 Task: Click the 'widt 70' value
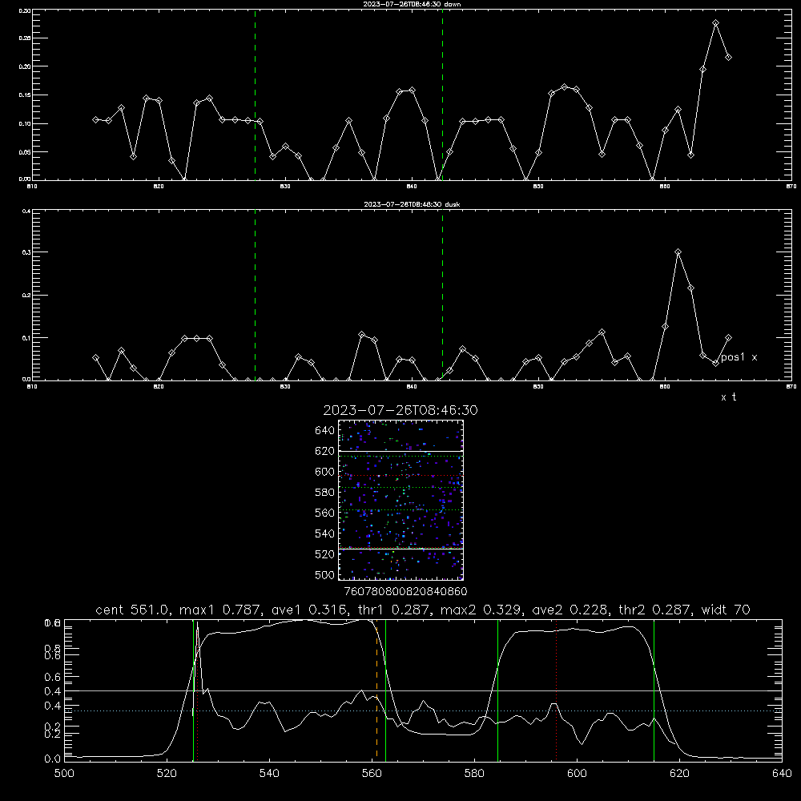pos(726,610)
